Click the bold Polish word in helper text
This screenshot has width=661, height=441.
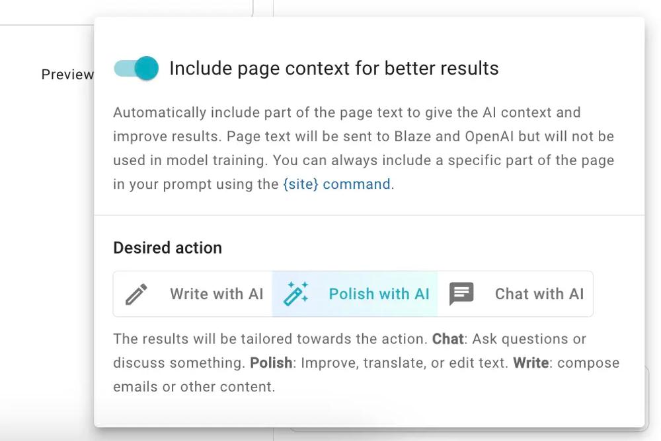tap(271, 363)
